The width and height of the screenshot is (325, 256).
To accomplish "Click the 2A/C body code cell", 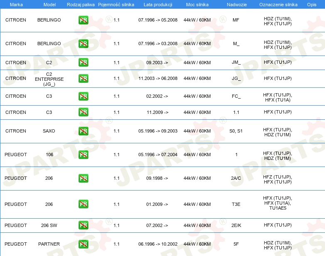I will point(236,178).
